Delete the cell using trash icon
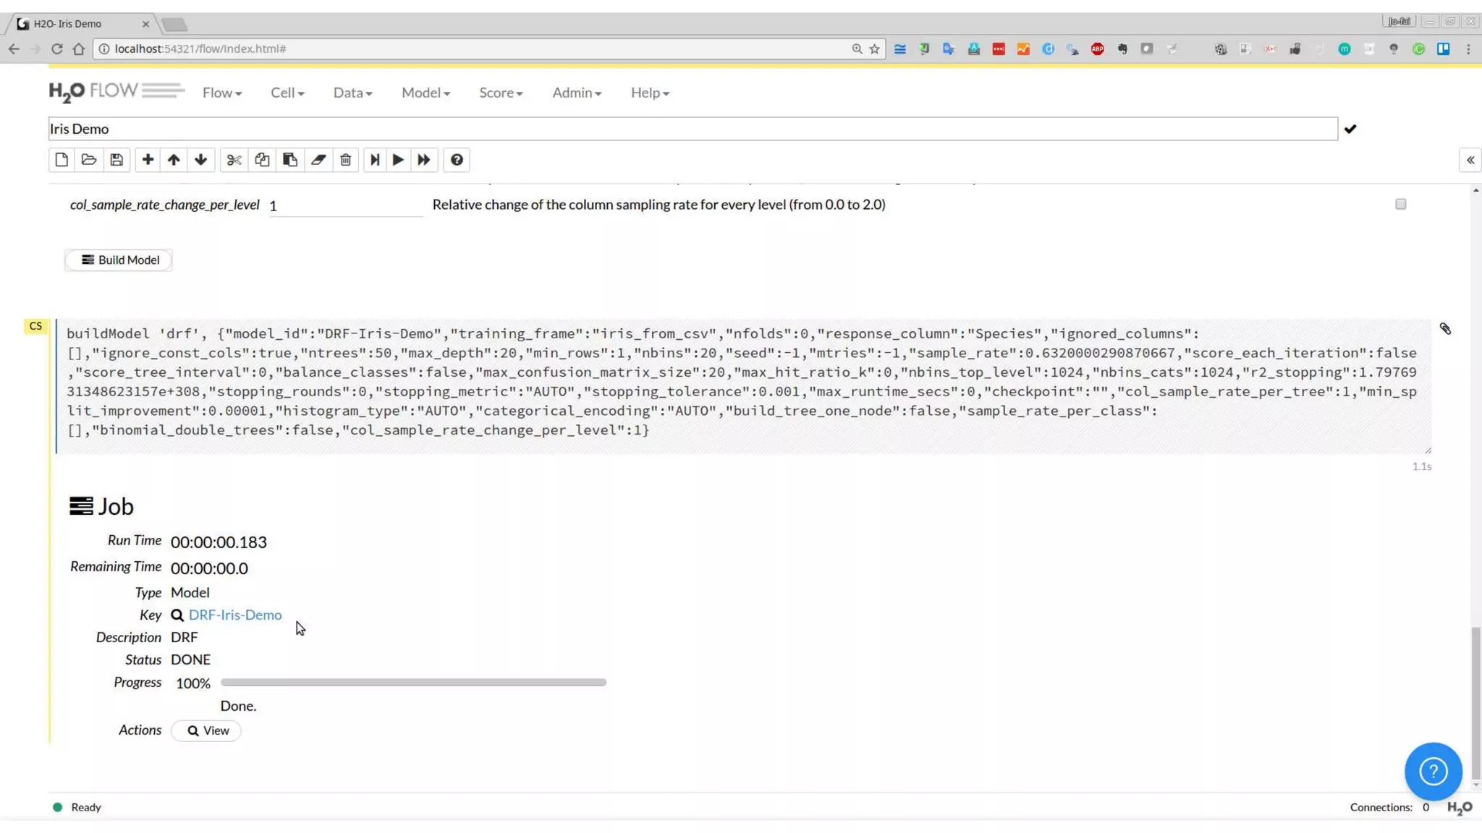The width and height of the screenshot is (1482, 833). click(346, 160)
